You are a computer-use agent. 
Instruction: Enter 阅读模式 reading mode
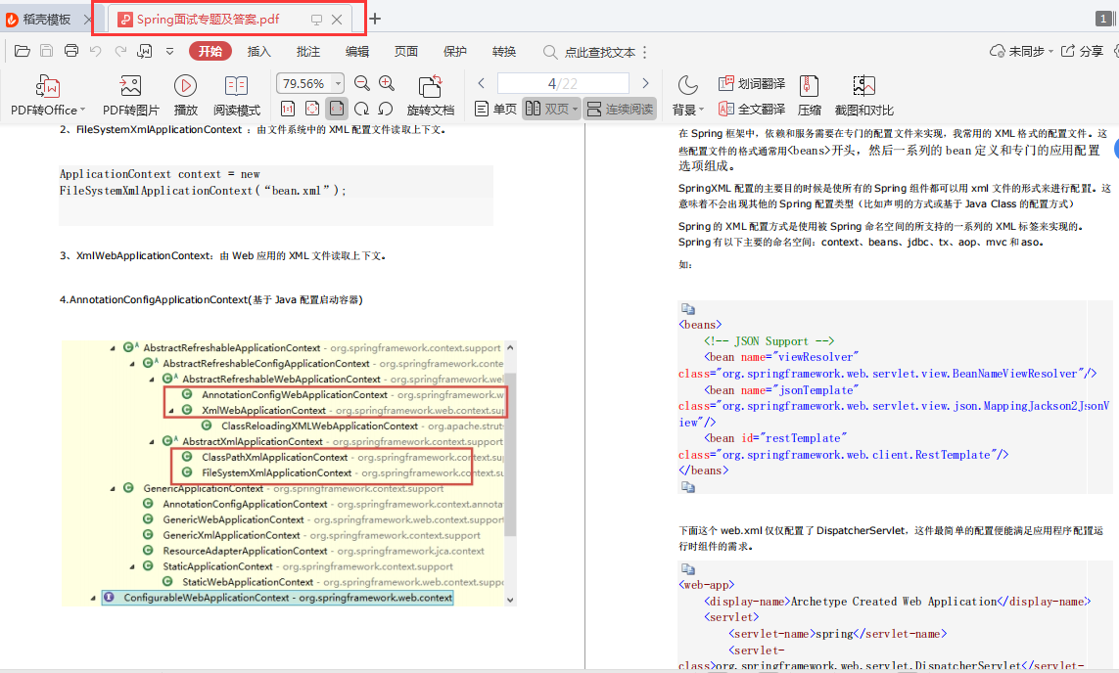pyautogui.click(x=237, y=96)
